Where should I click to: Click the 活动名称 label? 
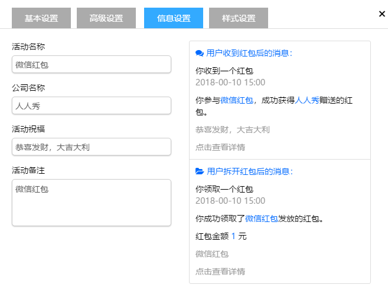coord(28,47)
